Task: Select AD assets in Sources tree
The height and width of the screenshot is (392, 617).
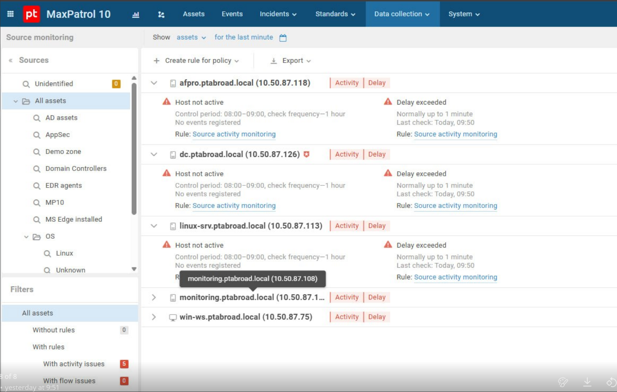Action: [66, 118]
